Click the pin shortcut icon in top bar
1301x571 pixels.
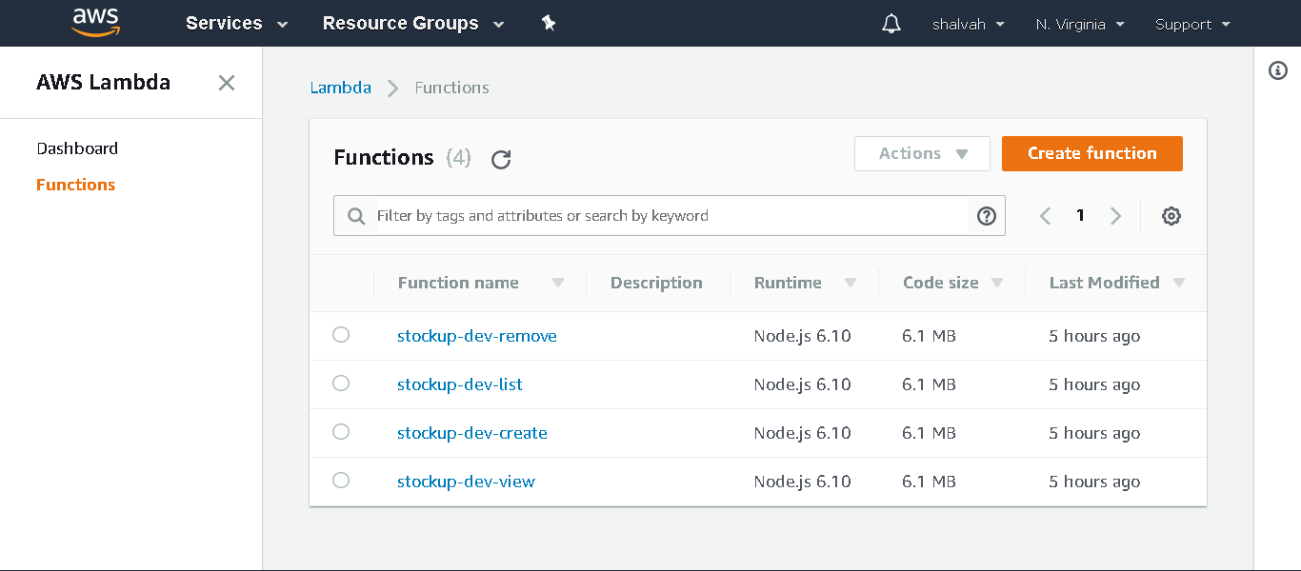[x=549, y=23]
